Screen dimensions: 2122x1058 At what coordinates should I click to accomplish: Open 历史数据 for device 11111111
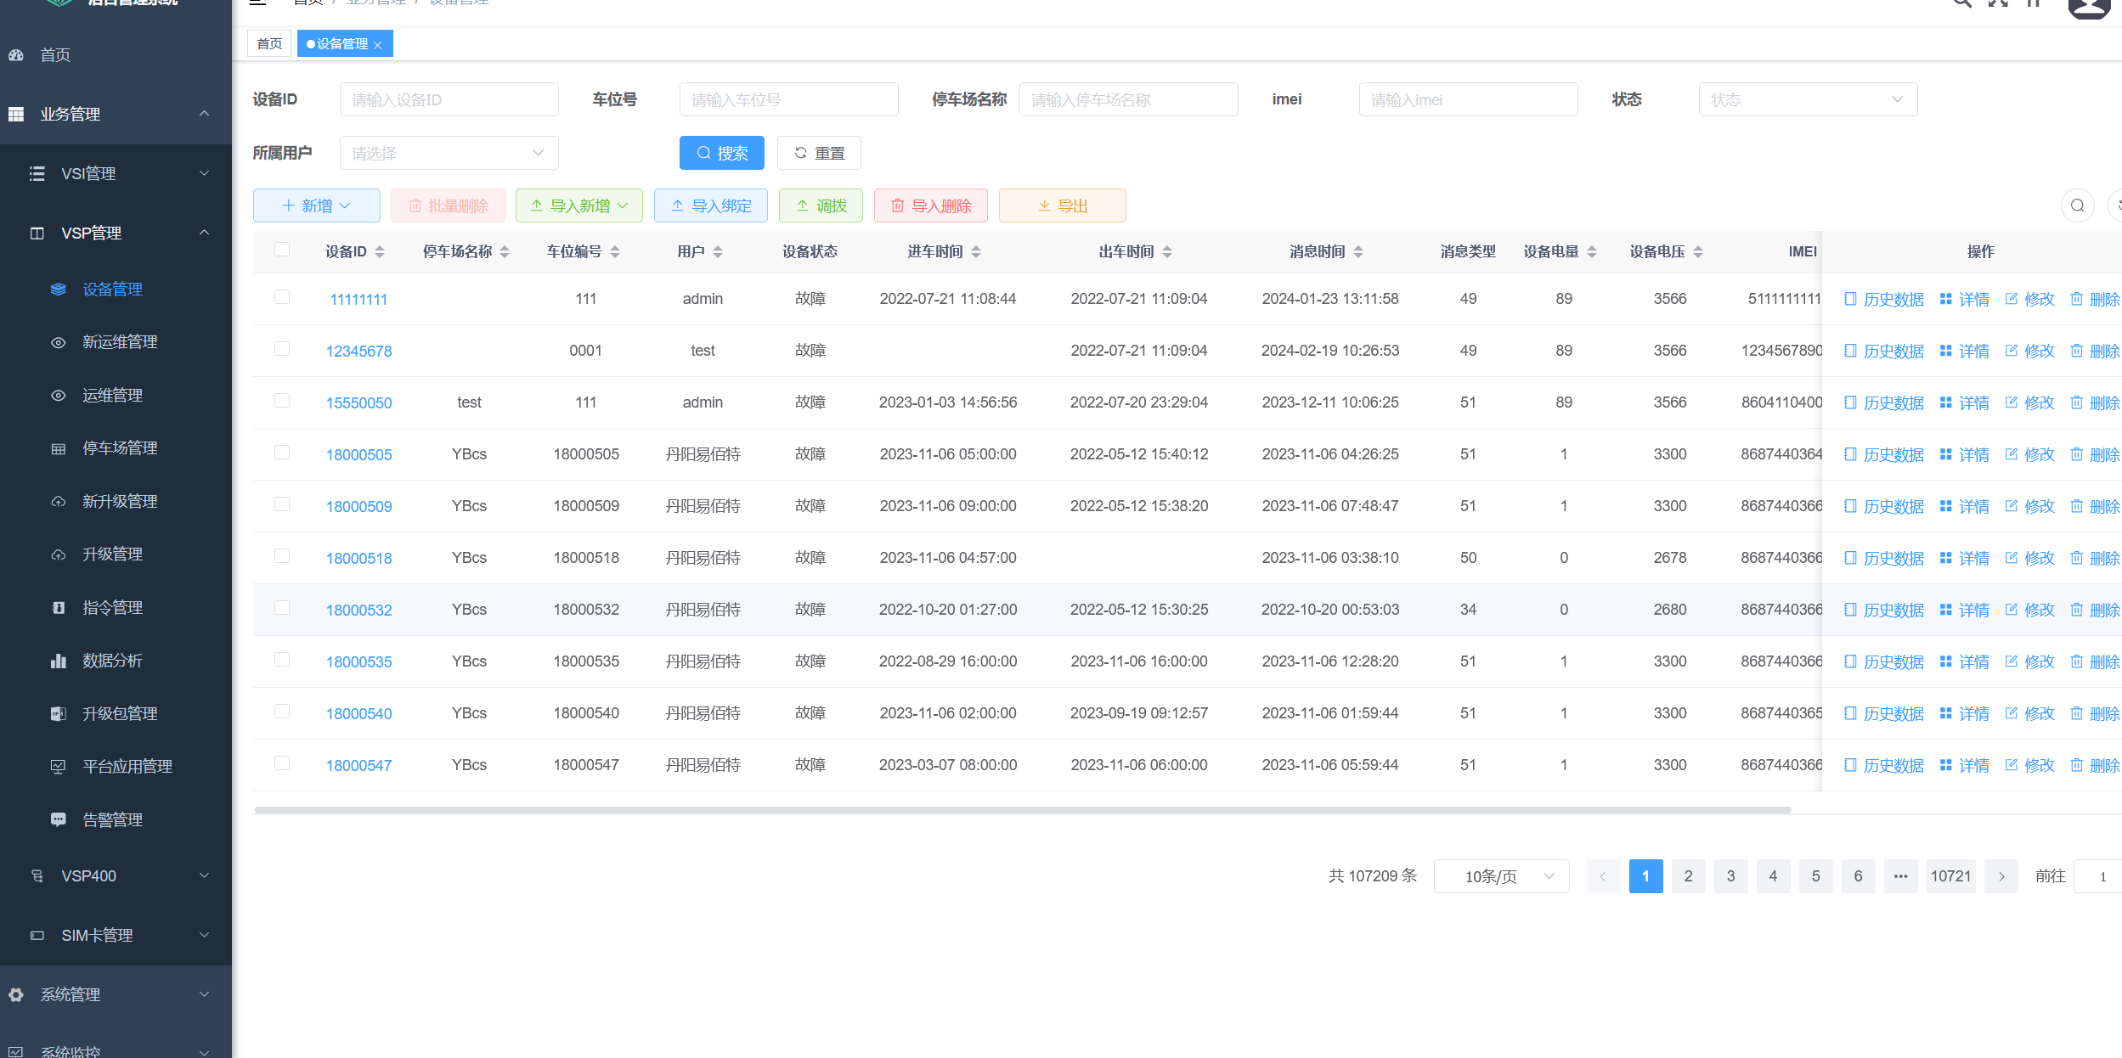pos(1884,300)
